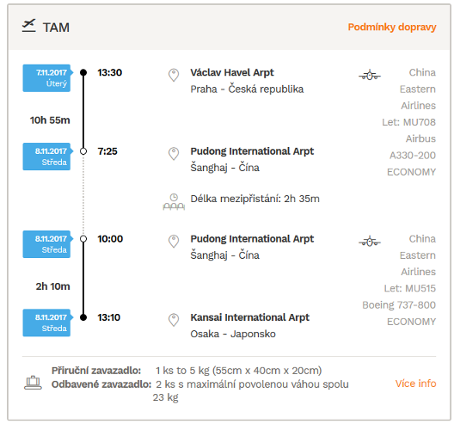Click the airplane takeoff icon beside TAM

28,26
